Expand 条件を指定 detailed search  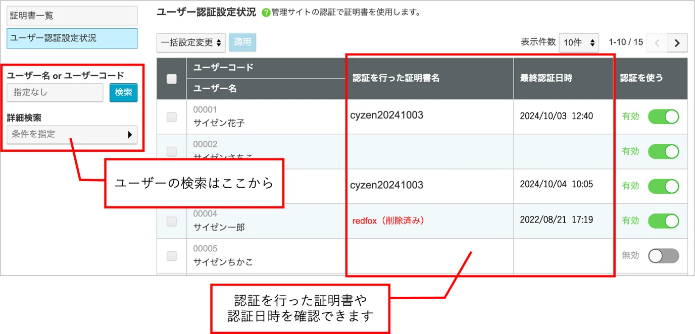72,135
